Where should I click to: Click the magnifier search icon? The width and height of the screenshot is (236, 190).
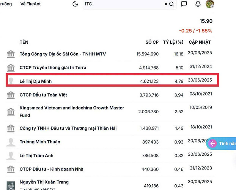[171, 4]
